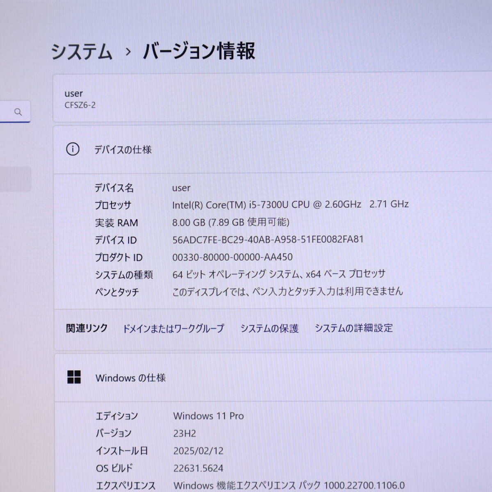The width and height of the screenshot is (492, 492).
Task: Click the Windows 11 Pro edition entry
Action: (208, 416)
